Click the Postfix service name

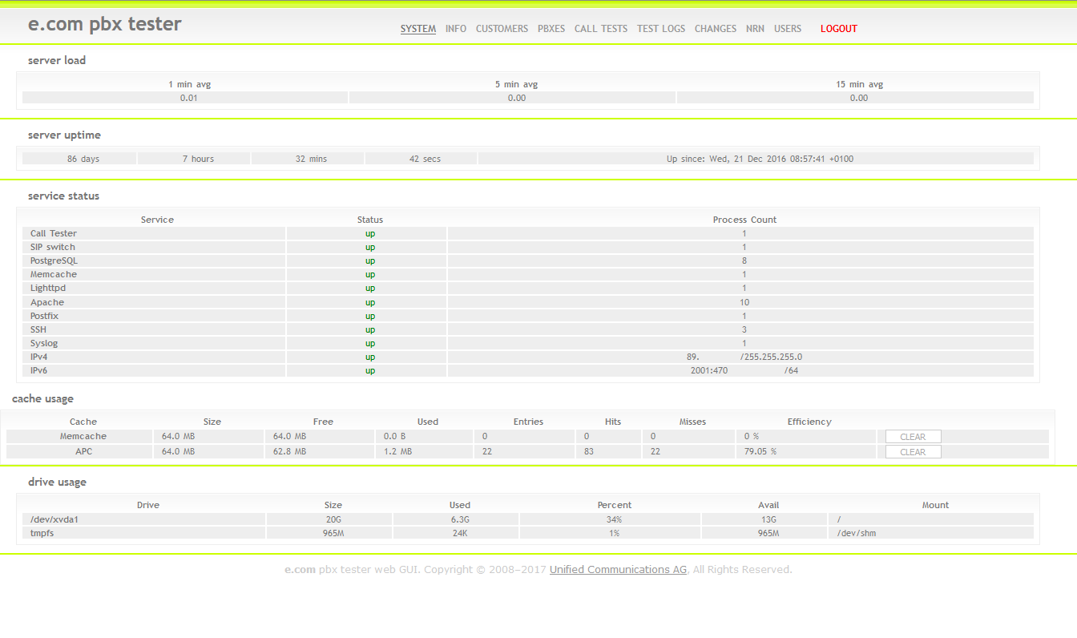[45, 316]
